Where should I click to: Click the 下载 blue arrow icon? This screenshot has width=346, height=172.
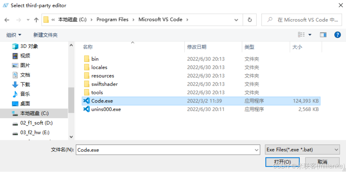tap(15, 85)
